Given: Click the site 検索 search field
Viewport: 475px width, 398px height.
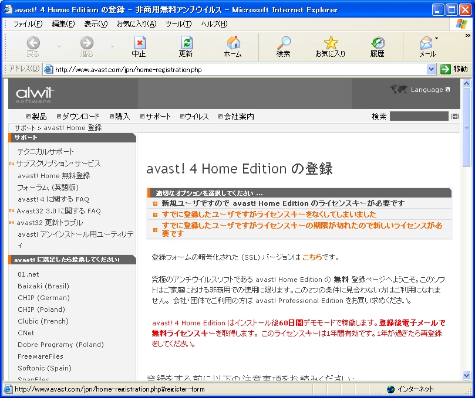Looking at the screenshot, I should pyautogui.click(x=419, y=116).
